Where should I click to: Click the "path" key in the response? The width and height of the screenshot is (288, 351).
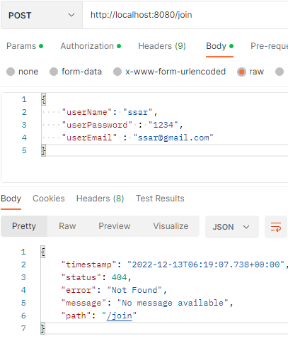[x=76, y=316]
